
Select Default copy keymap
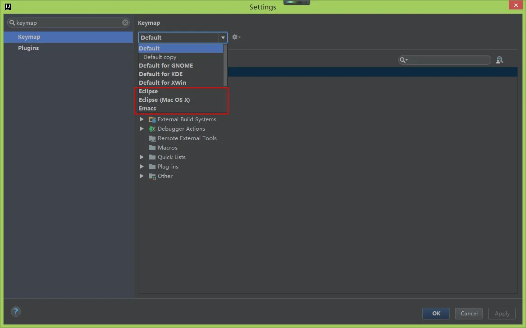tap(181, 57)
